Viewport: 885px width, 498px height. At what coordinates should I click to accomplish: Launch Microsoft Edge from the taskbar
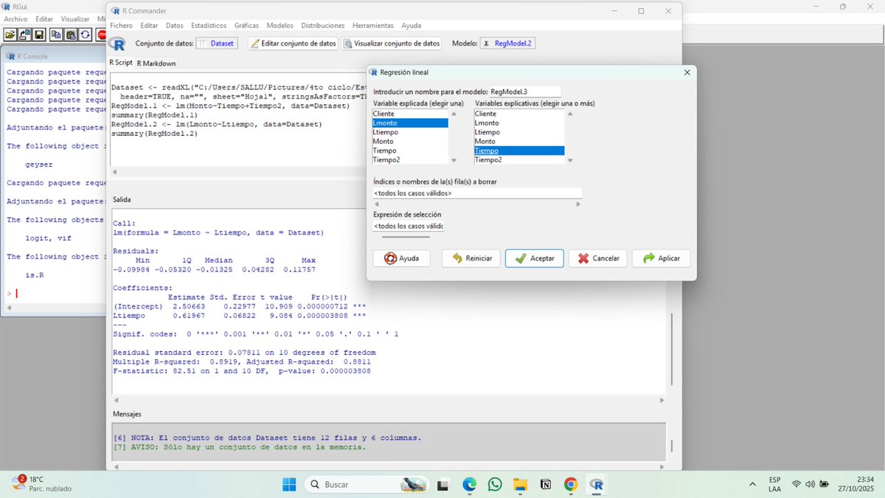(469, 485)
